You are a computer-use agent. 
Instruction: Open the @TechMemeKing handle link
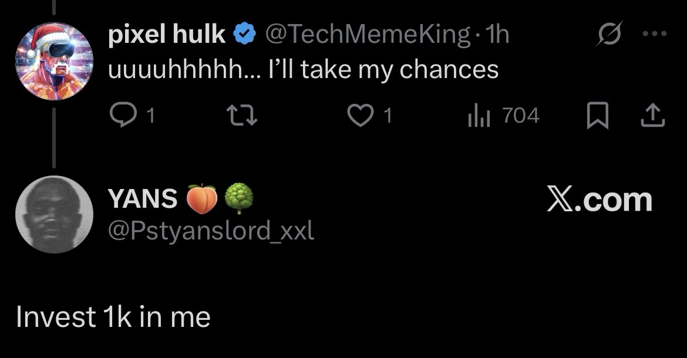pos(368,35)
